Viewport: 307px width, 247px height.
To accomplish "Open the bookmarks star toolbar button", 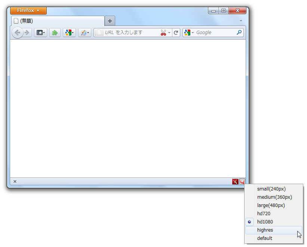I will [x=40, y=33].
